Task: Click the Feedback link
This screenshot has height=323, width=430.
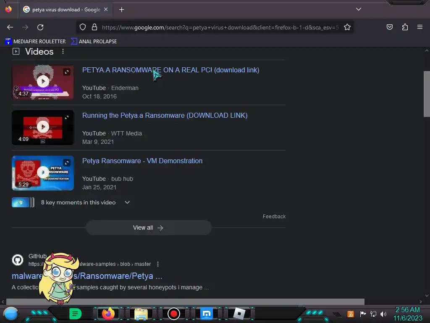Action: [274, 217]
